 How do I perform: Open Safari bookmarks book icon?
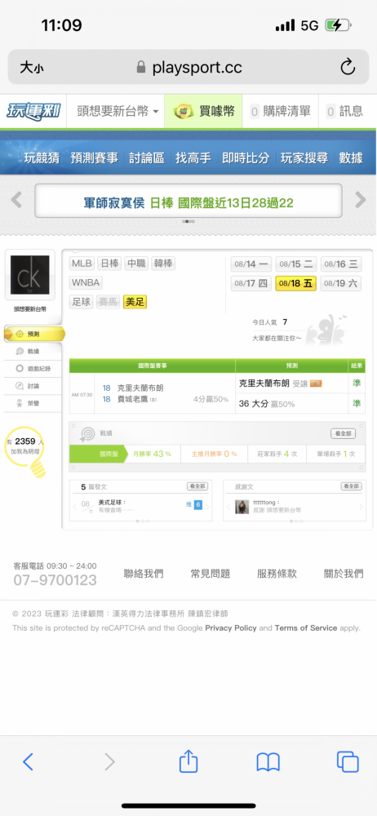268,762
